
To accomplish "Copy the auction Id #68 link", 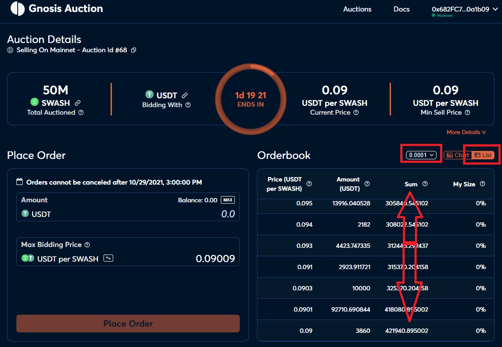I will 134,50.
